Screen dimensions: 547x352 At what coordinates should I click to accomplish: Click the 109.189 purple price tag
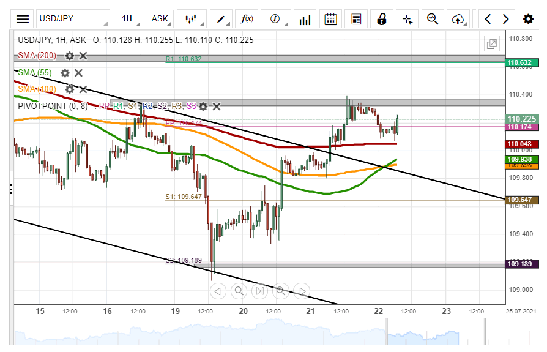(x=522, y=264)
